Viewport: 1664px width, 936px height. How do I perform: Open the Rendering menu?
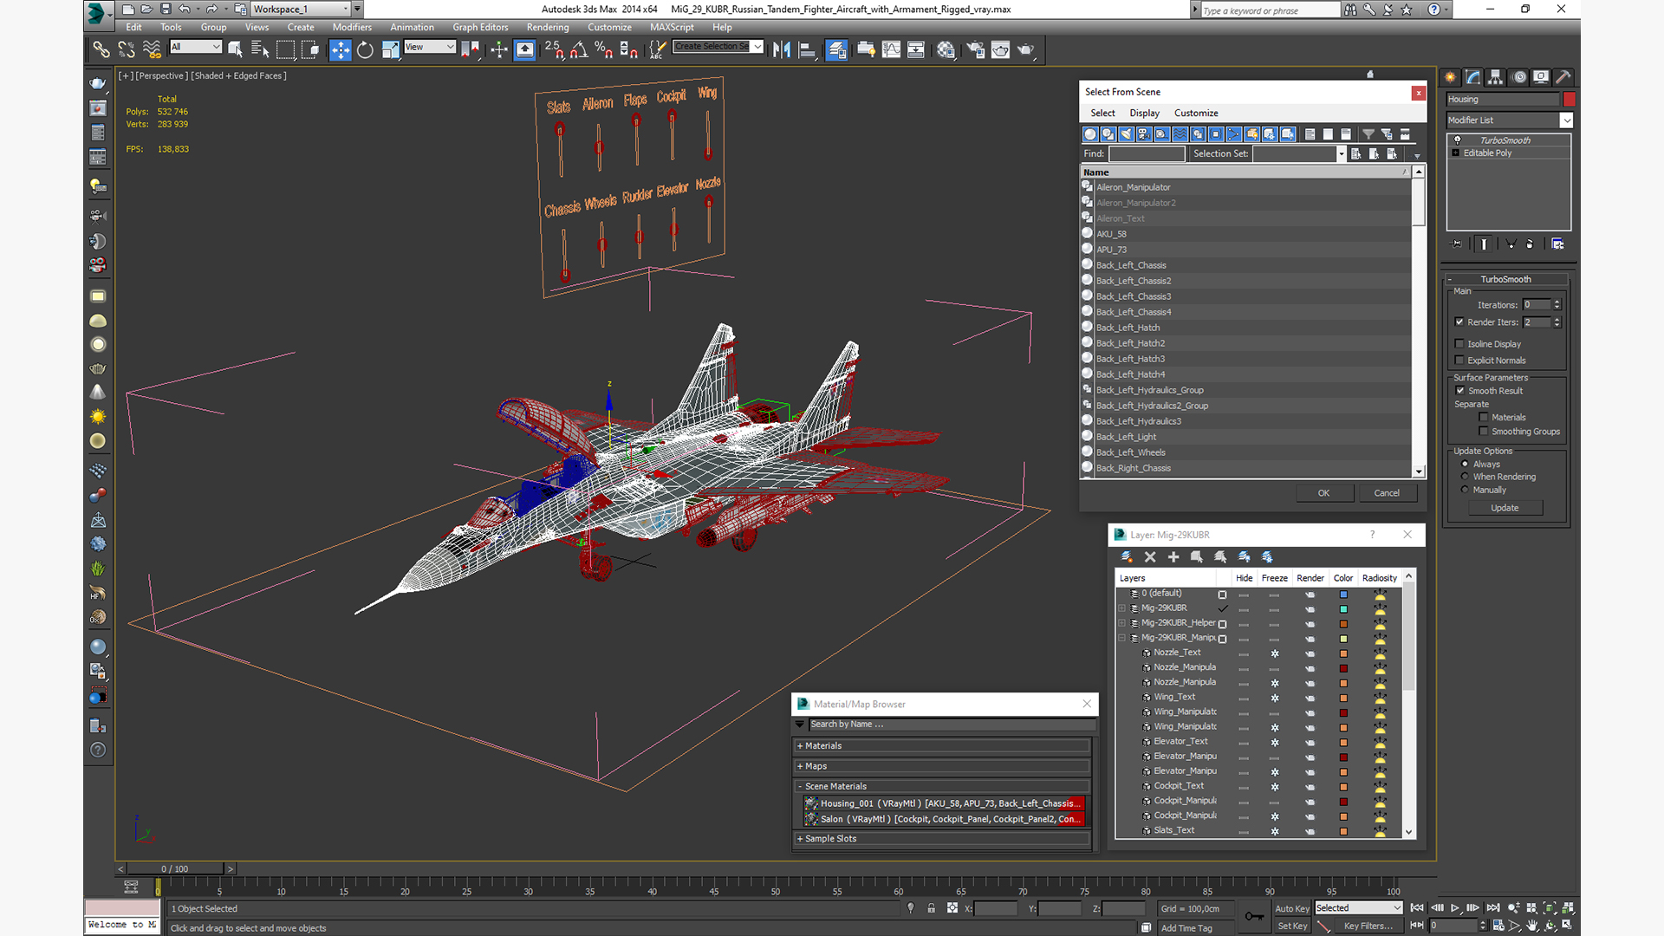coord(548,27)
